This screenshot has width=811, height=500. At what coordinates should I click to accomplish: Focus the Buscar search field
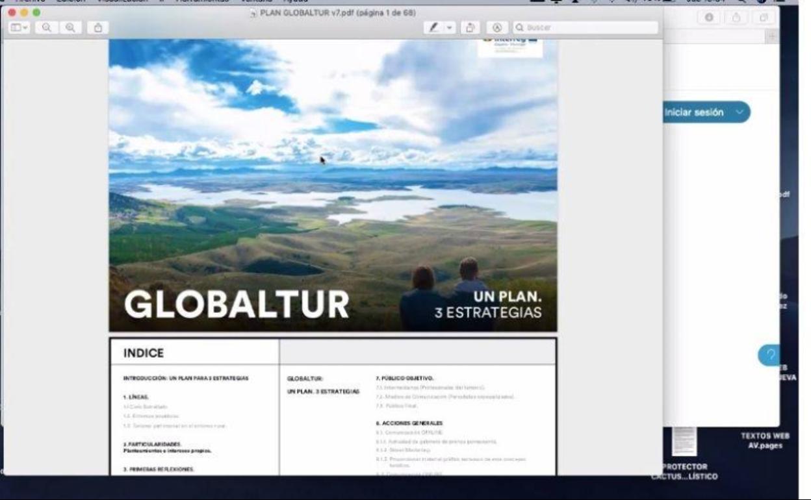585,28
